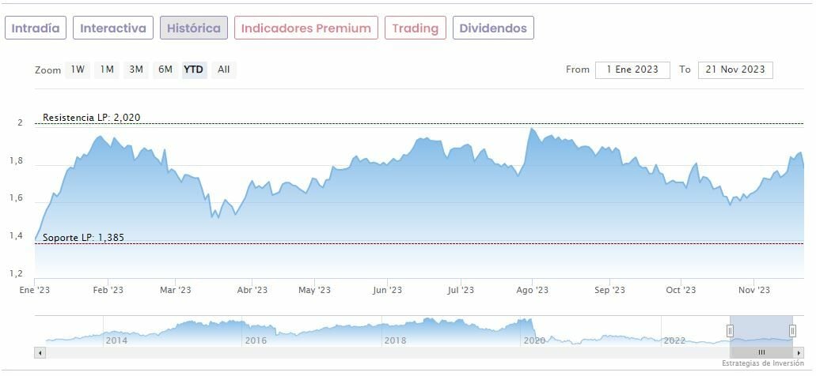View the Dividendos tab
816x376 pixels.
pos(494,28)
